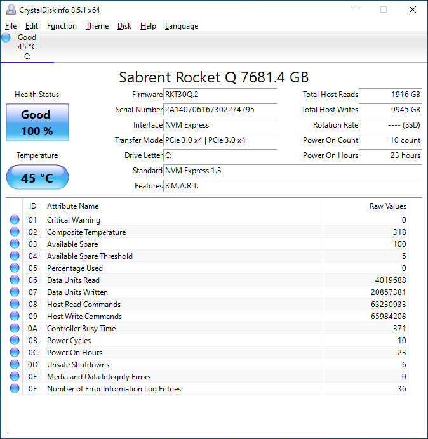Open the File menu
The height and width of the screenshot is (439, 428).
11,26
